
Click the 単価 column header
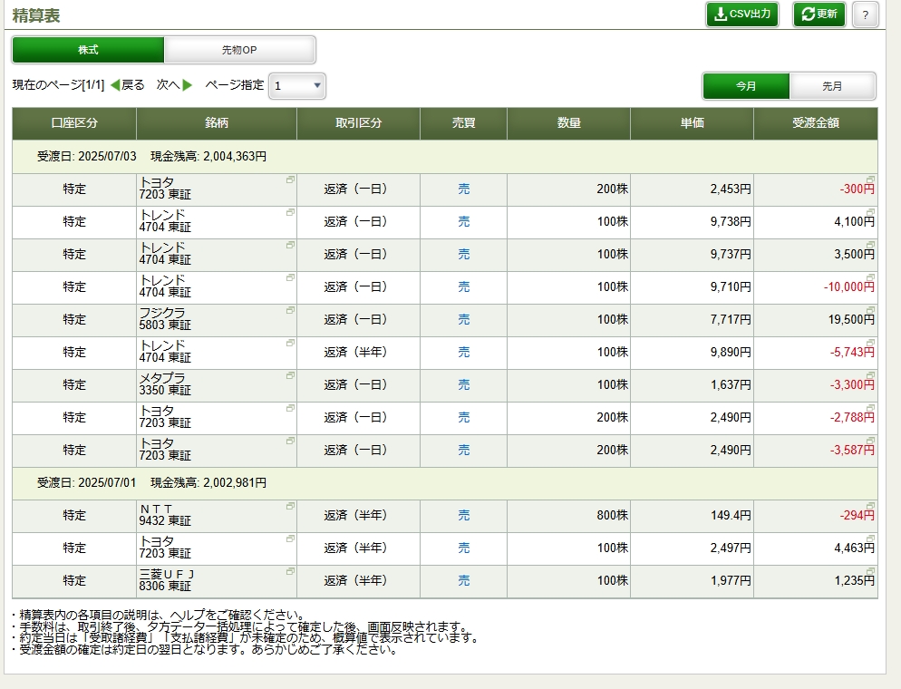(x=692, y=123)
